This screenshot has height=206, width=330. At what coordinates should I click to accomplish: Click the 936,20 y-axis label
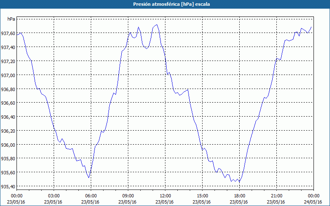point(8,131)
